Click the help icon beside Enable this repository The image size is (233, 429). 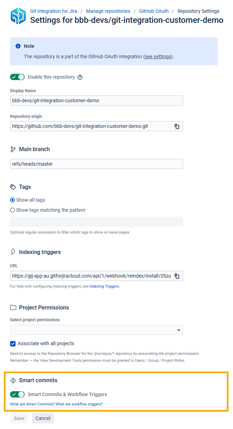point(80,77)
